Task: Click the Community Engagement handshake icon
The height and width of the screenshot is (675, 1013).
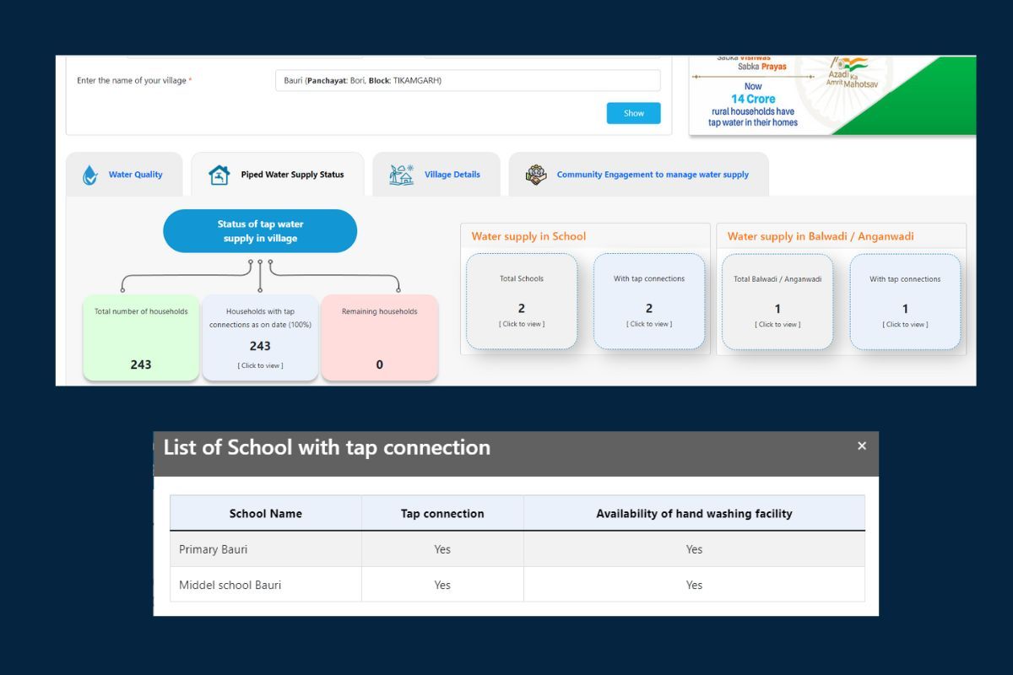Action: (536, 175)
